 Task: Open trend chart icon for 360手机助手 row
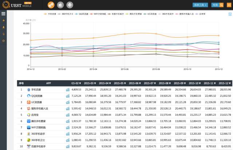coord(68,134)
